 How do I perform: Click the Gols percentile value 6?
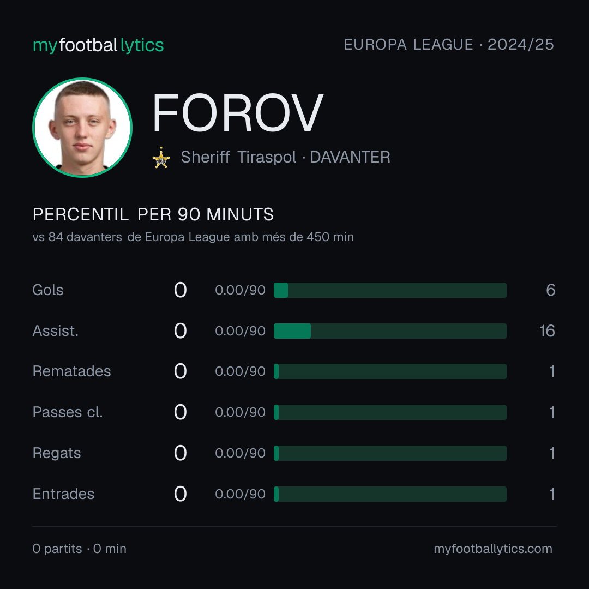click(x=551, y=290)
